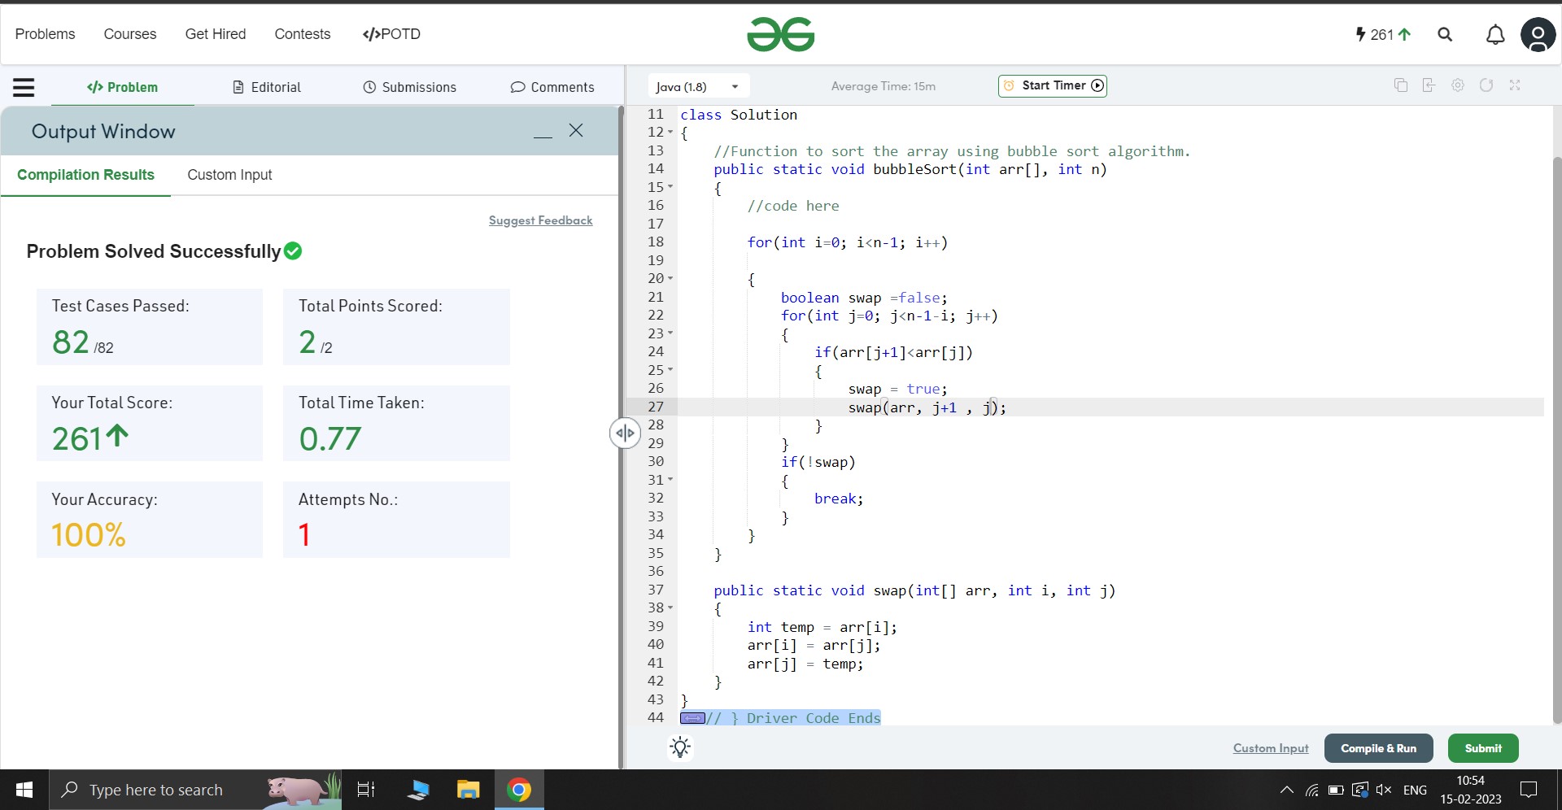Open the Windows notification center

tap(1529, 790)
